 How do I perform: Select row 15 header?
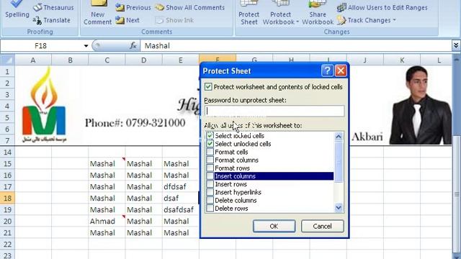[7, 163]
